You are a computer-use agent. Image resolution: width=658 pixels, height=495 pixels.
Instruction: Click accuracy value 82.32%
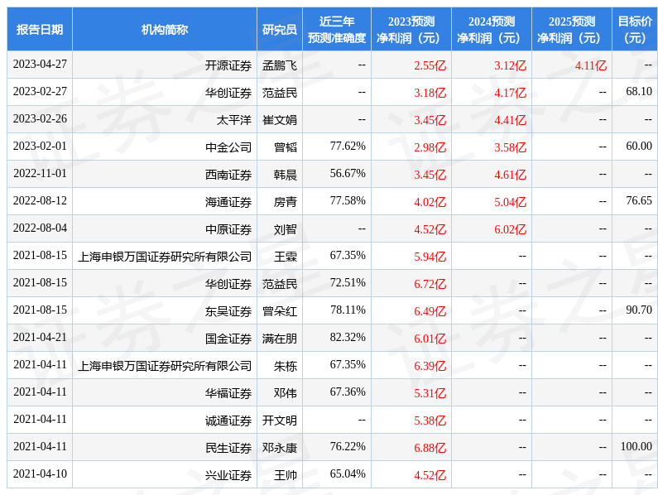tap(348, 337)
